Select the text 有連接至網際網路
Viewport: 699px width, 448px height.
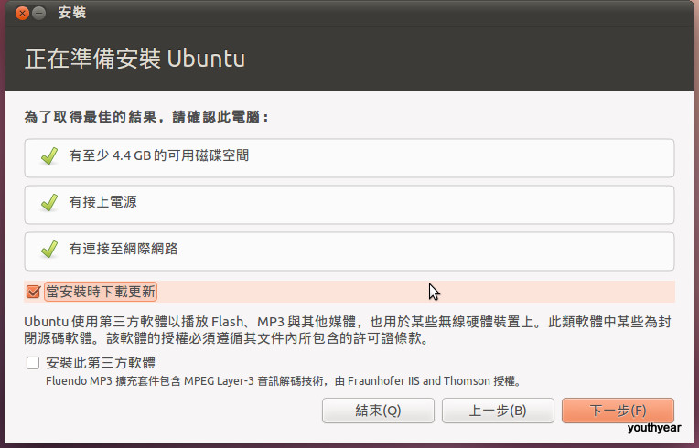pyautogui.click(x=124, y=249)
